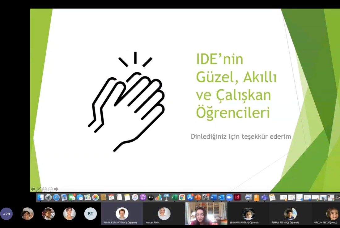This screenshot has width=340, height=228.
Task: Open Launchpad from the dock
Action: [x=48, y=197]
